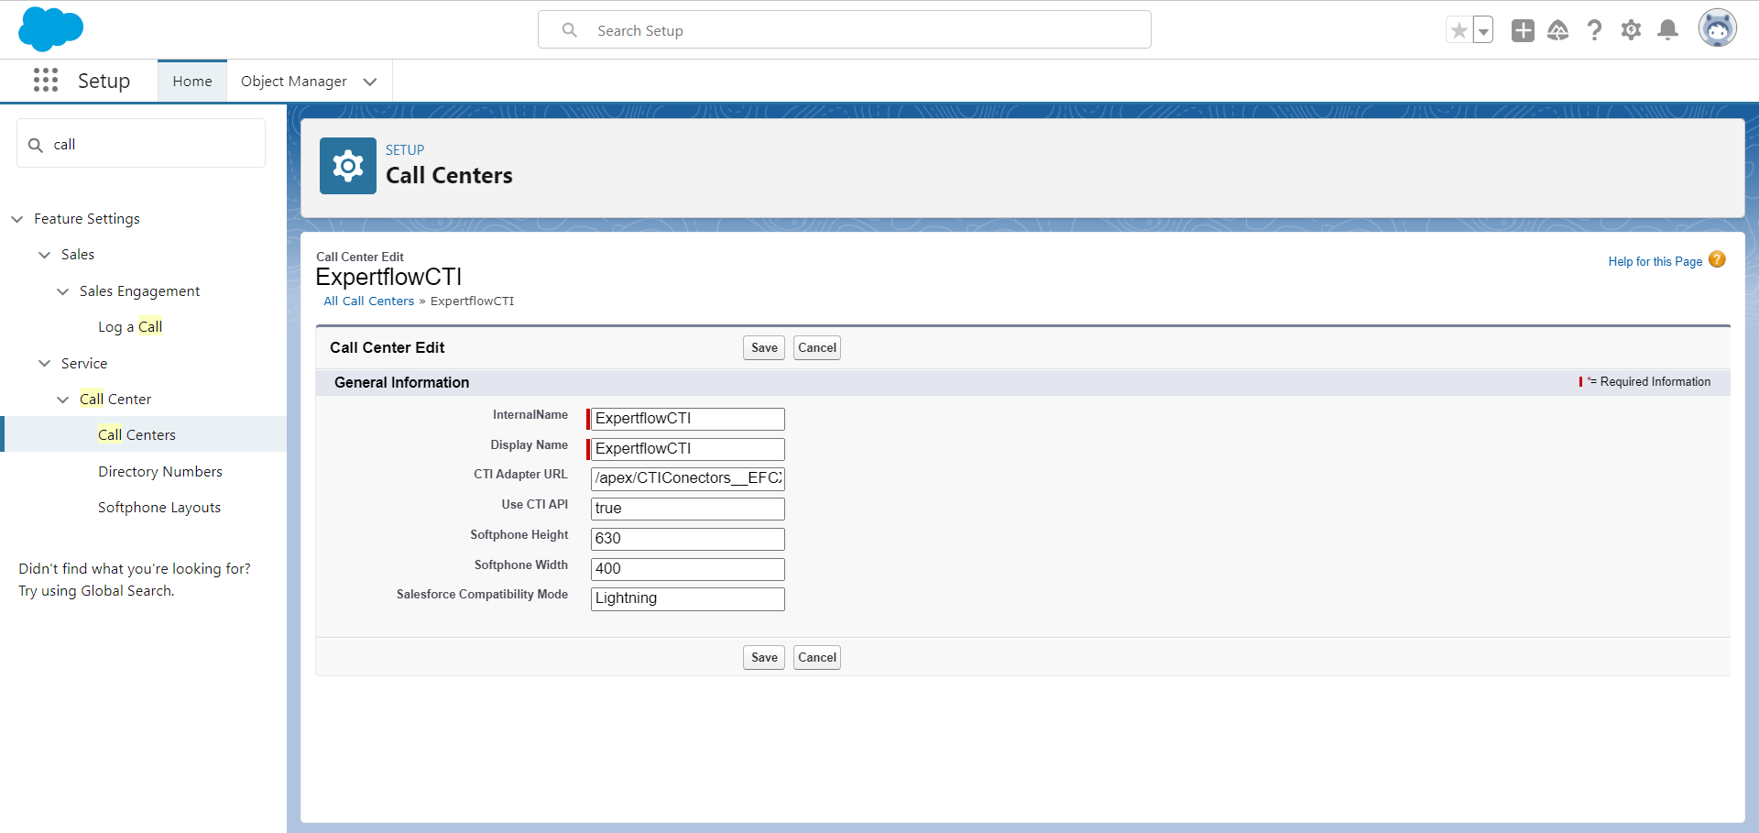This screenshot has width=1759, height=833.
Task: Click the top Save button
Action: [x=763, y=347]
